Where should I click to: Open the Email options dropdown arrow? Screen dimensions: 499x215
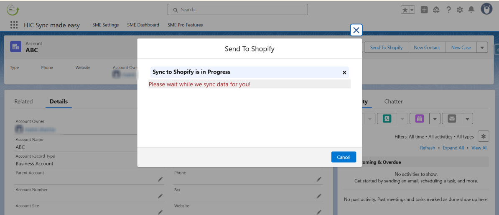point(467,119)
